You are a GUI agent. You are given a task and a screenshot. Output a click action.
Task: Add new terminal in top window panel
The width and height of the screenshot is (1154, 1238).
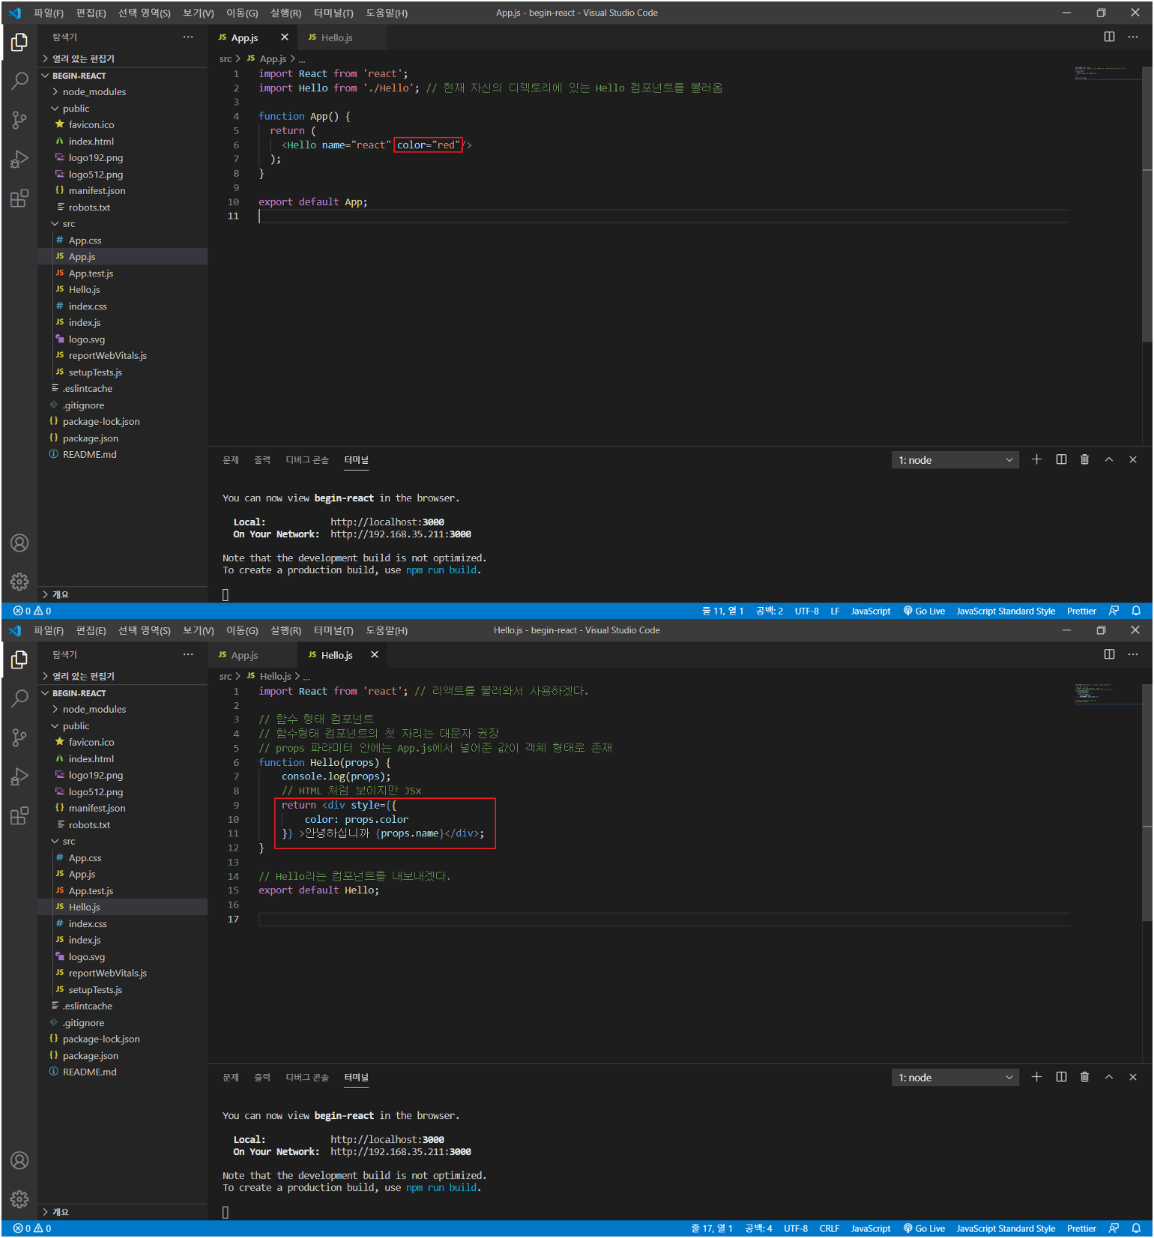tap(1037, 459)
